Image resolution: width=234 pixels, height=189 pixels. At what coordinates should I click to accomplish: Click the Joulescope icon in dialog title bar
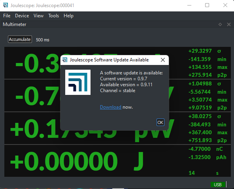point(65,60)
